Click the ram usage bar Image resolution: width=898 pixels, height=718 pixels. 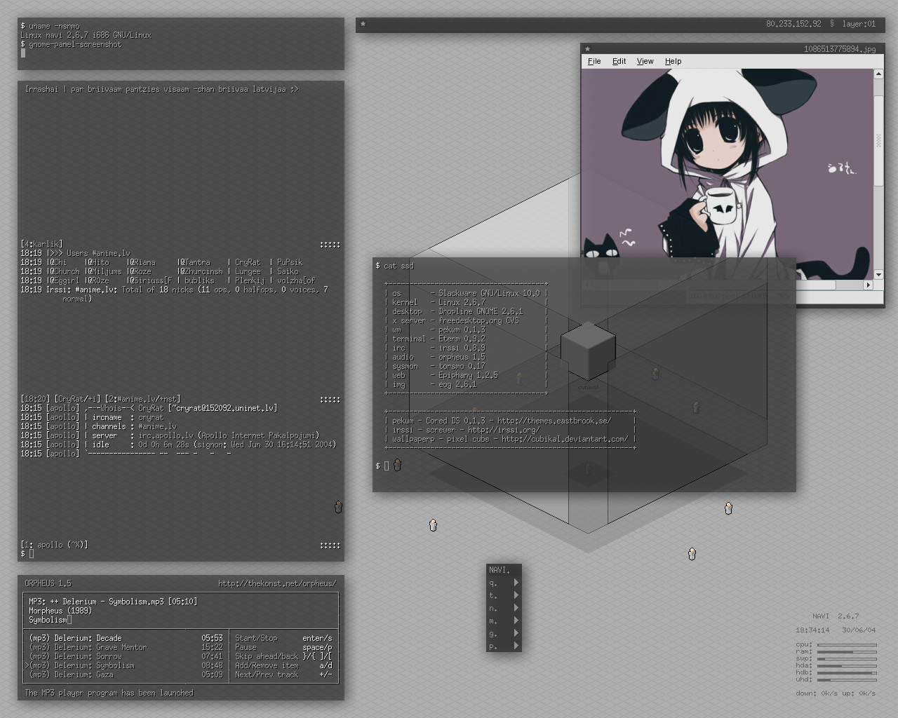point(847,651)
